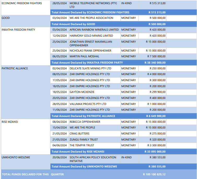This screenshot has width=197, height=179.
Task: Select date 17/05/2024 in Patriotic Alliance rows
Action: click(x=59, y=80)
